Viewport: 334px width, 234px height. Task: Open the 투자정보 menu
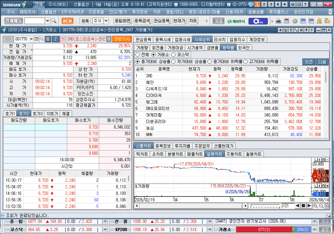coord(140,12)
